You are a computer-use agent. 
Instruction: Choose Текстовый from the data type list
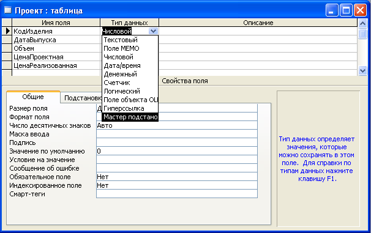point(130,40)
